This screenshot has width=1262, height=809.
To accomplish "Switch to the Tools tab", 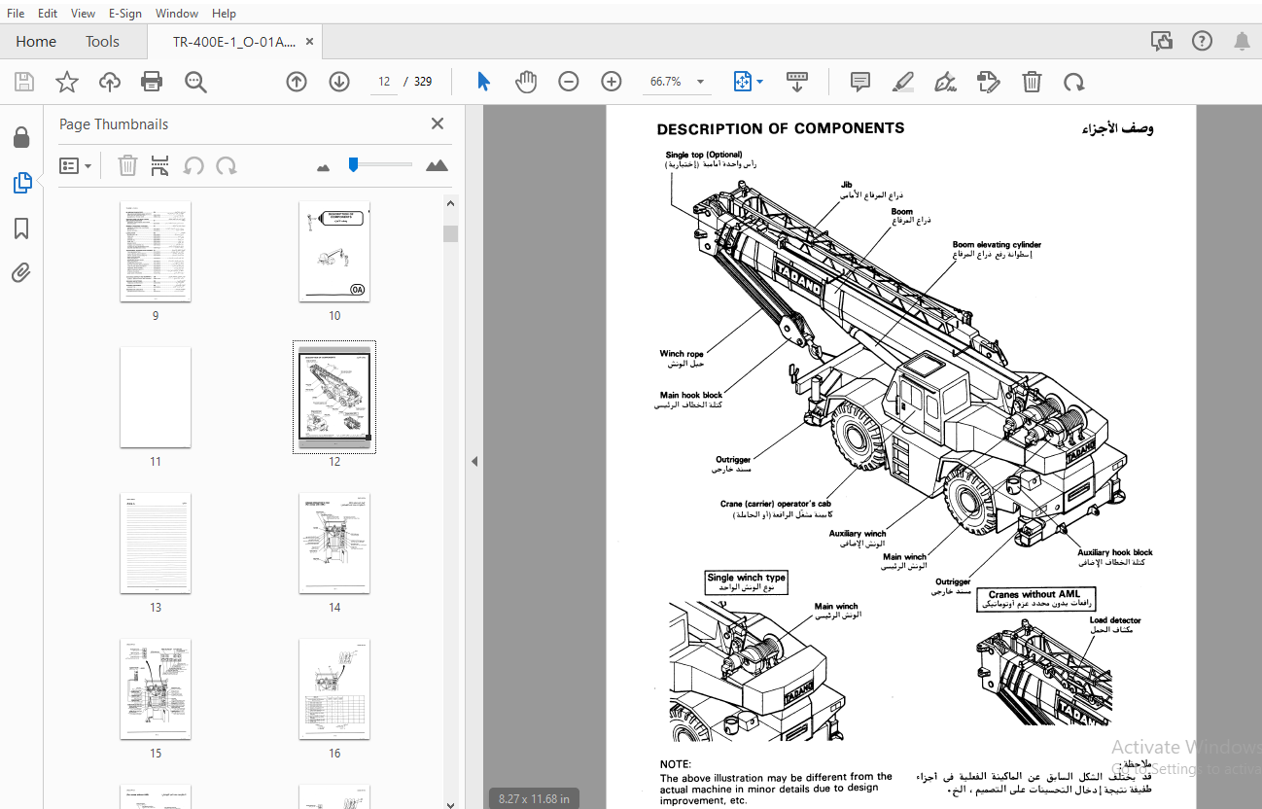I will pyautogui.click(x=102, y=42).
